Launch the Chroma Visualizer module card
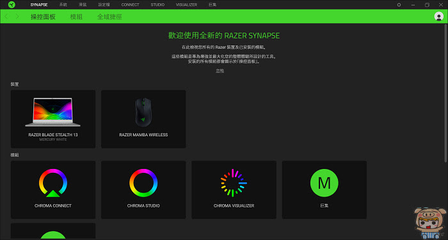This screenshot has height=240, width=448. [234, 189]
